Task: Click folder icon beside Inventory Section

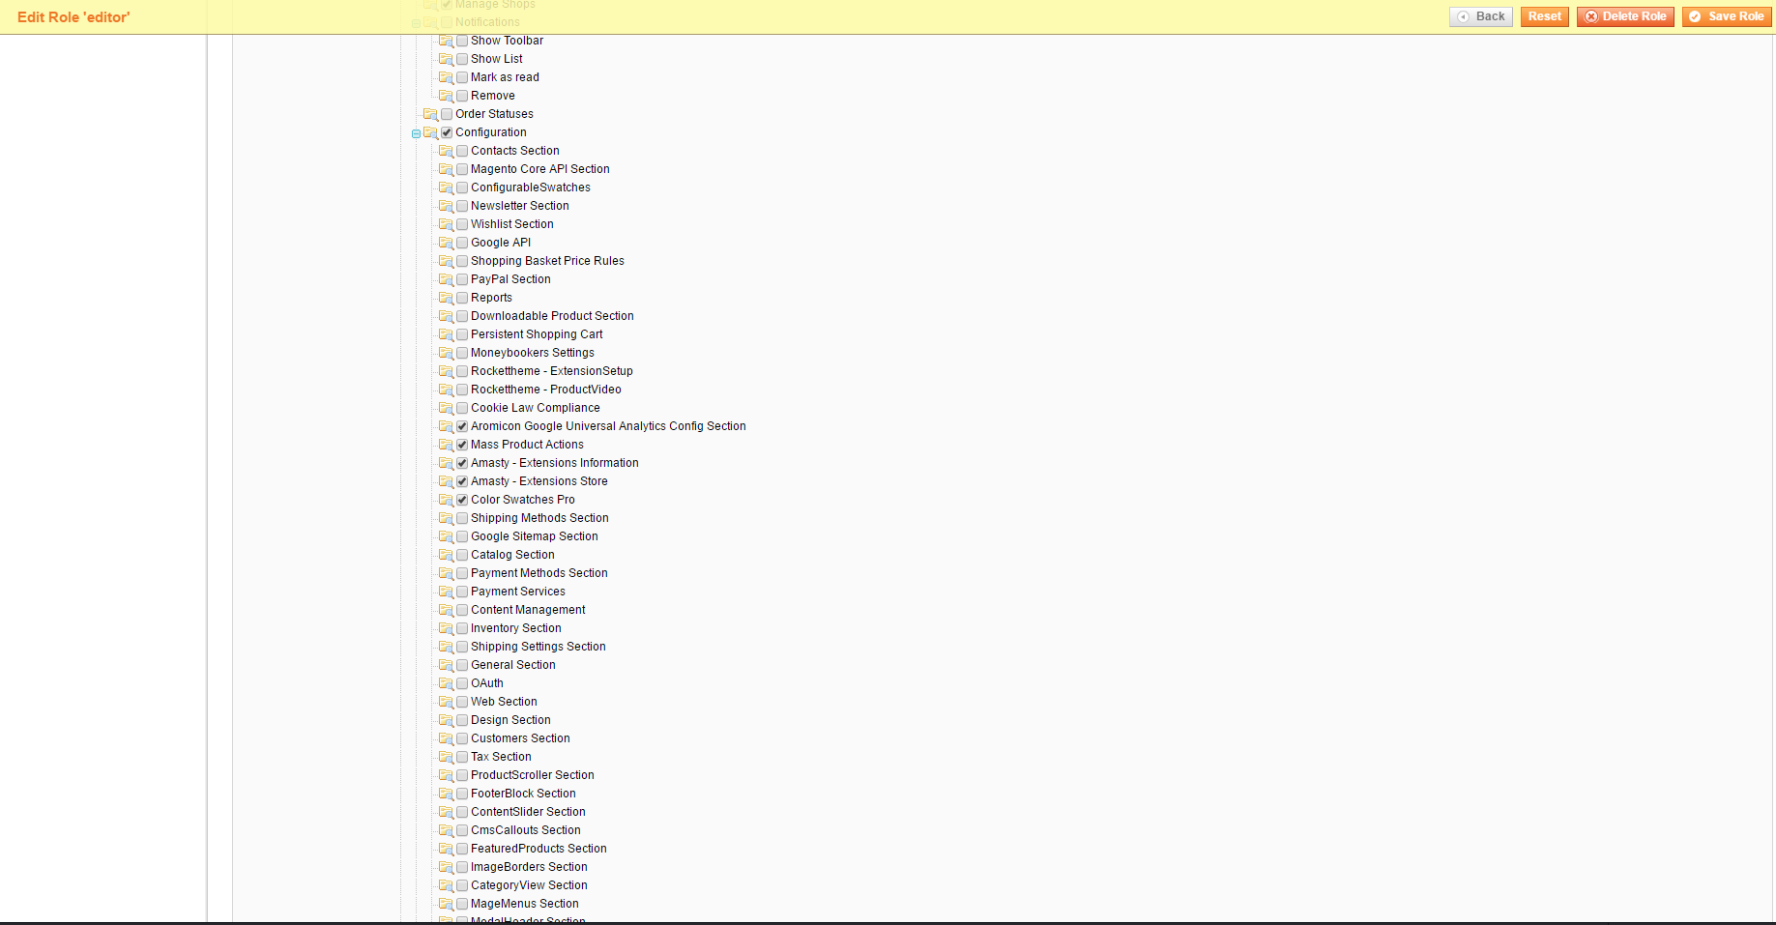Action: click(446, 628)
